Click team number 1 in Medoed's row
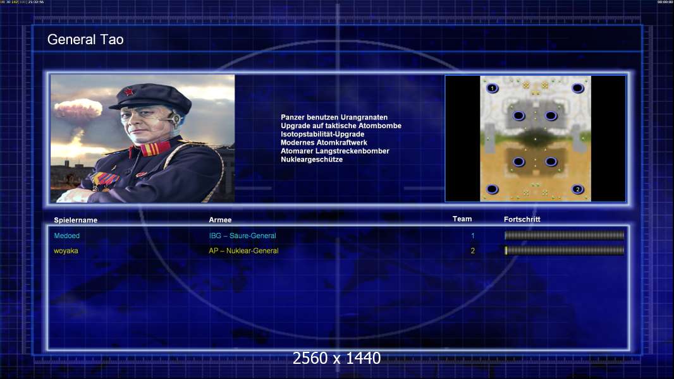 pyautogui.click(x=473, y=236)
